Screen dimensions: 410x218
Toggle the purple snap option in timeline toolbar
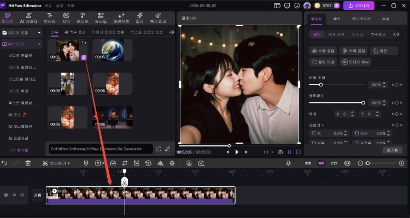click(321, 163)
